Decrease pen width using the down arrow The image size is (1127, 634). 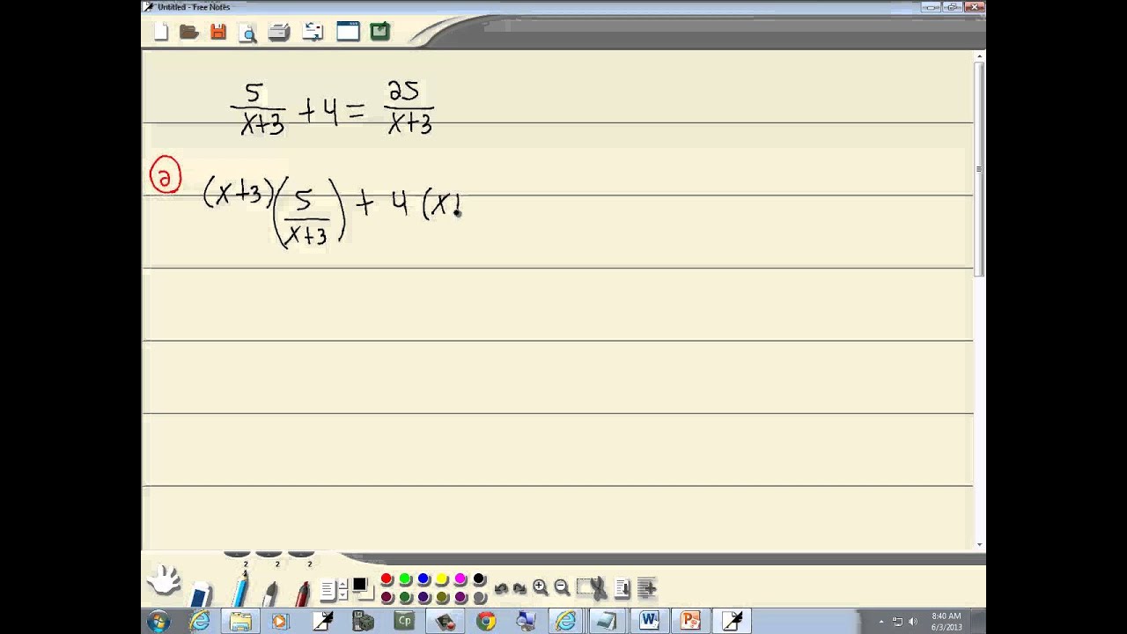click(343, 594)
